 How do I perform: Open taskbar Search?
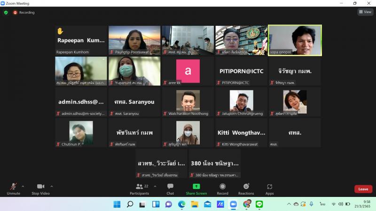(x=130, y=204)
